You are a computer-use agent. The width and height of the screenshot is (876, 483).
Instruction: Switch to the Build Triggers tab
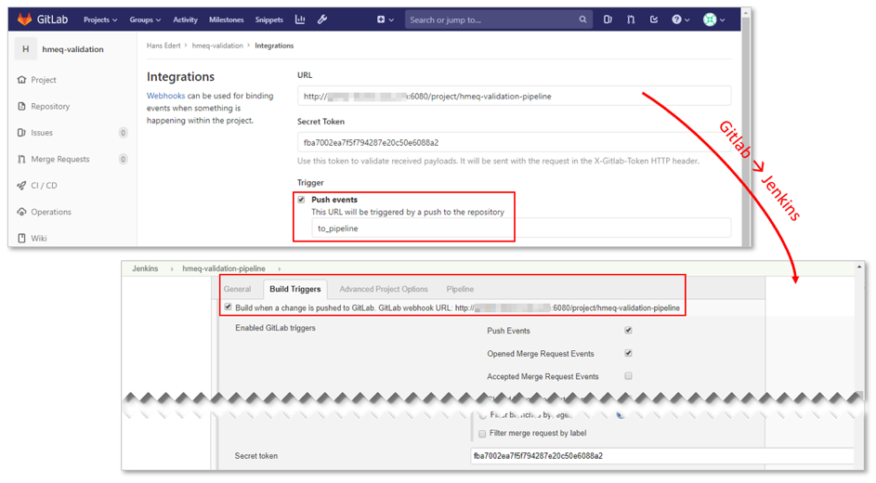[294, 289]
